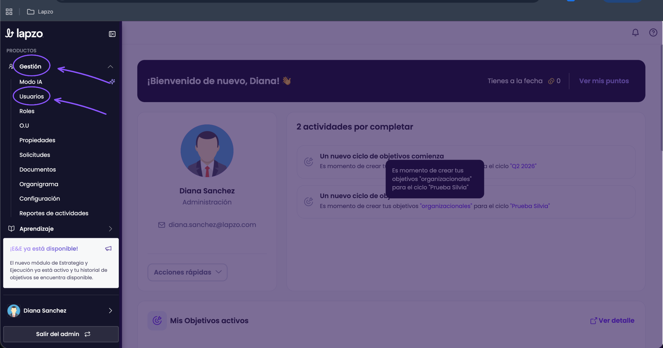
Task: Select Usuarios in the sidebar
Action: click(31, 96)
